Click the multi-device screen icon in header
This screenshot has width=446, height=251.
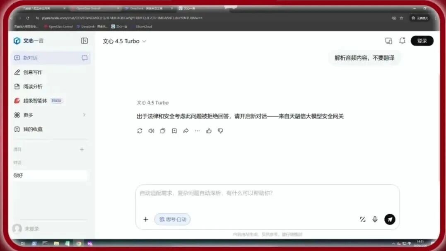click(388, 41)
